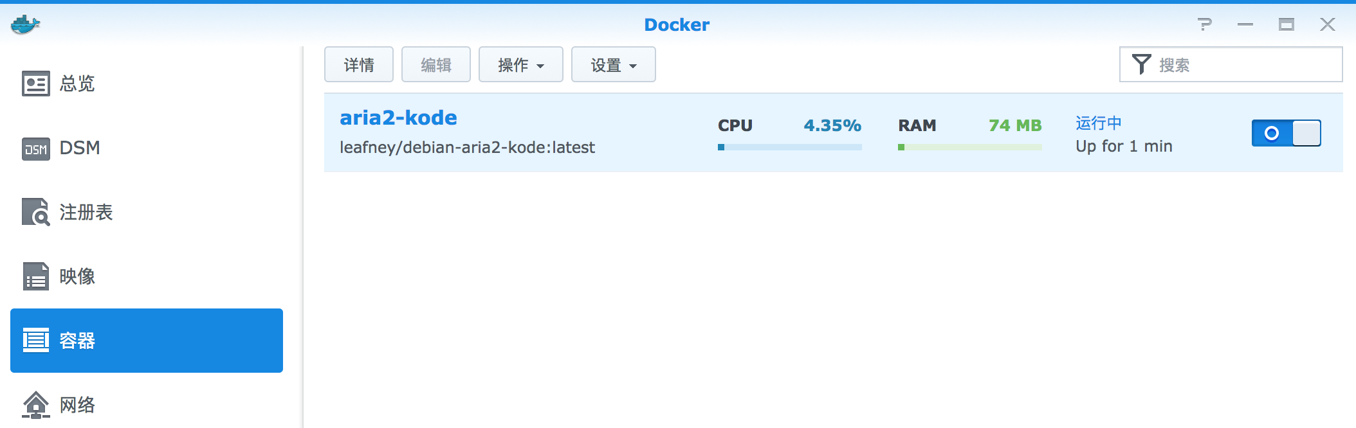Image resolution: width=1356 pixels, height=428 pixels.
Task: Click the Docker whale logo icon
Action: tap(26, 24)
